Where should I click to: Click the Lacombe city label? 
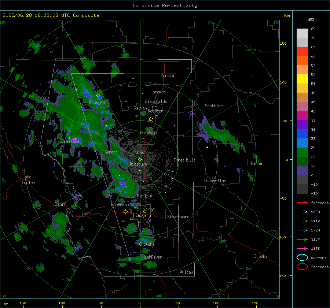[x=158, y=92]
